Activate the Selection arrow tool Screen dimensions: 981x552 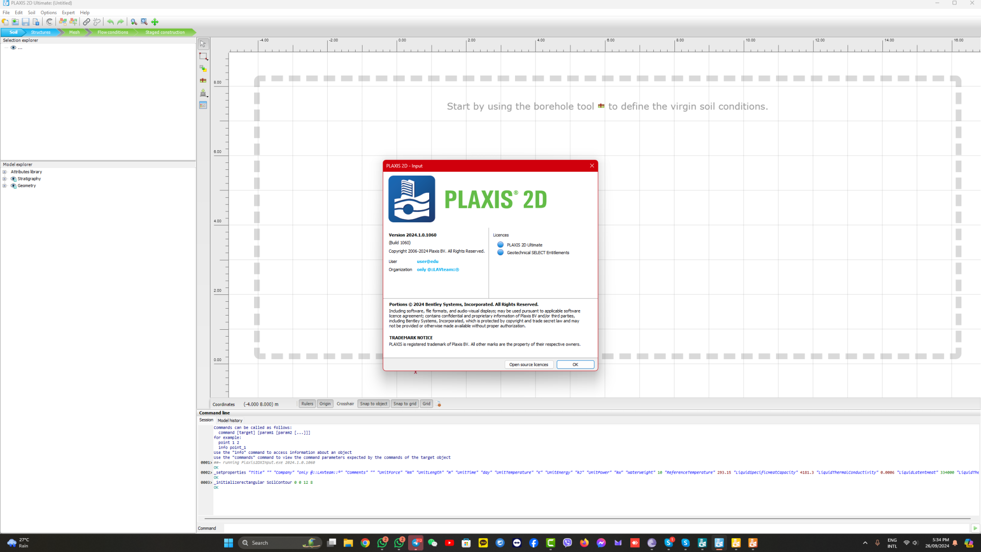pos(203,44)
